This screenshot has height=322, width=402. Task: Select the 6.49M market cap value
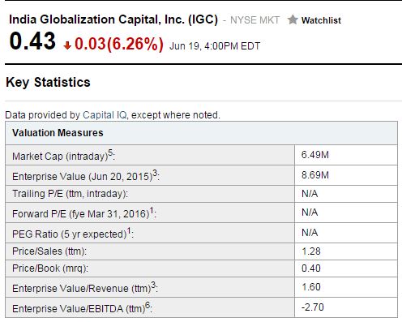315,155
